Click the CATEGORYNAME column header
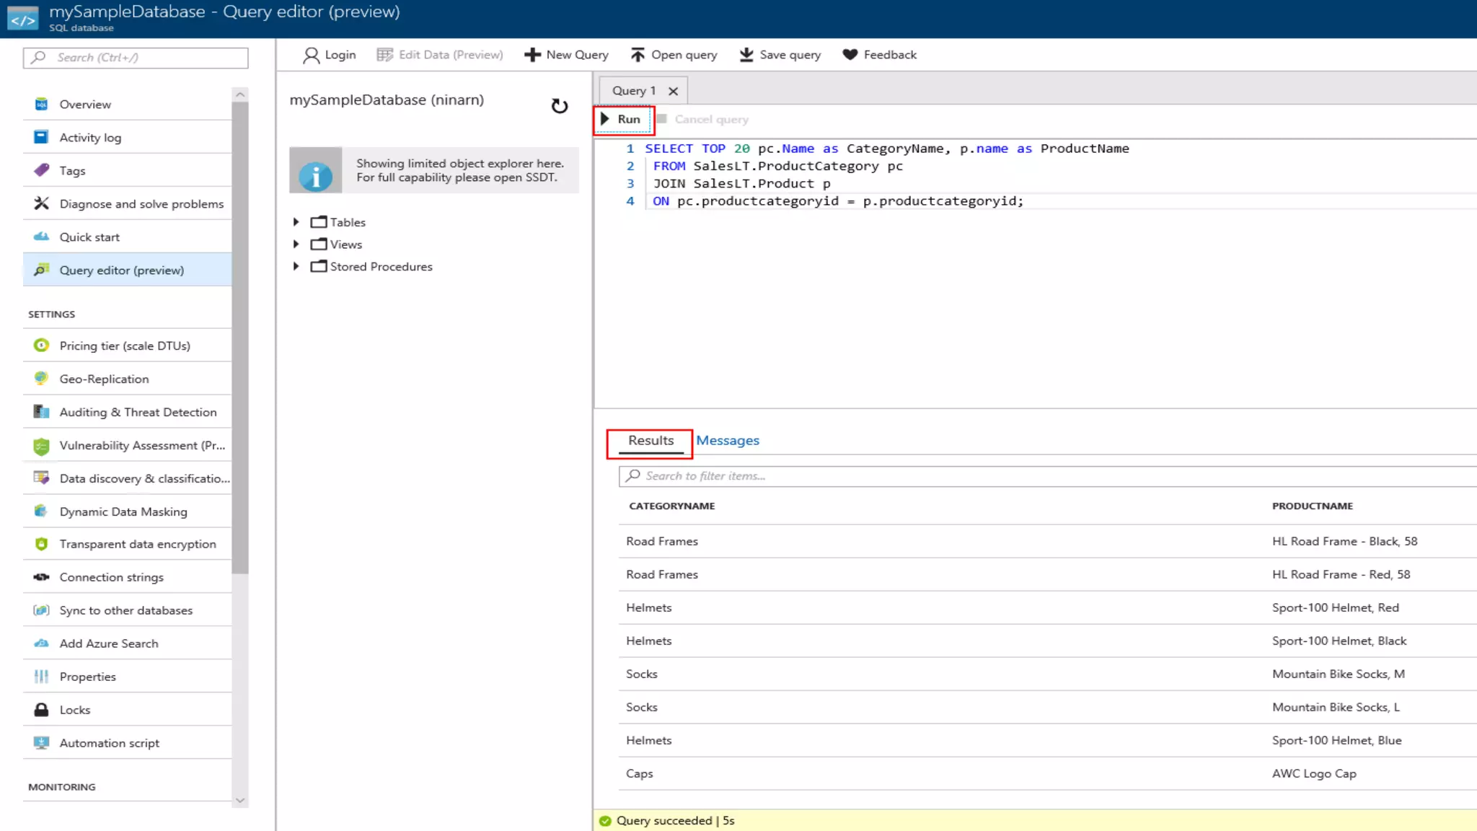Screen dimensions: 1477x831 point(671,506)
